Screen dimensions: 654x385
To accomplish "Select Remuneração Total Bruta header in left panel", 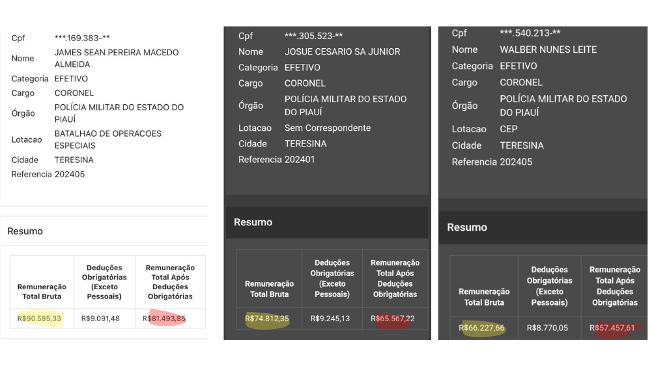I will 42,292.
